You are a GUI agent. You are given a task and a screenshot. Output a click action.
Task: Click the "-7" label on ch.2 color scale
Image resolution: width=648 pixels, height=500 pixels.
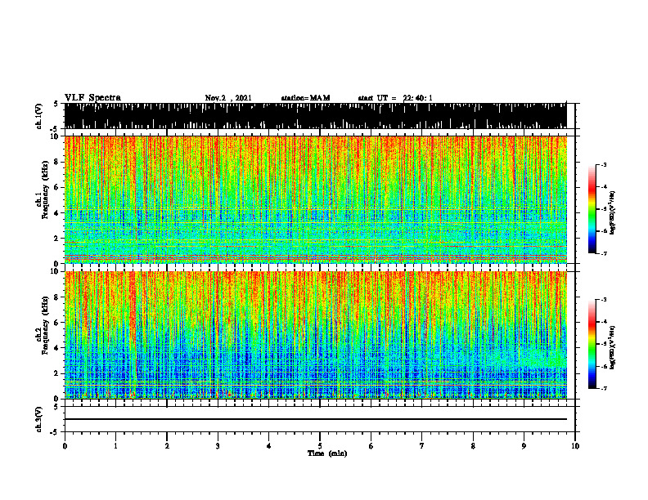pyautogui.click(x=604, y=388)
